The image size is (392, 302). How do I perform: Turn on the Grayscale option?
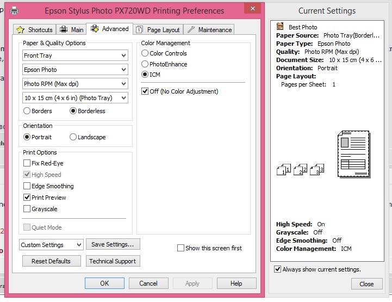(x=27, y=209)
